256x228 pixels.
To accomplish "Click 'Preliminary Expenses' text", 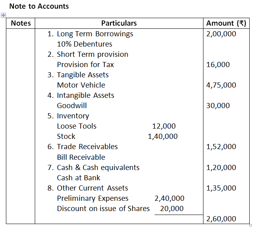I will tap(92, 198).
